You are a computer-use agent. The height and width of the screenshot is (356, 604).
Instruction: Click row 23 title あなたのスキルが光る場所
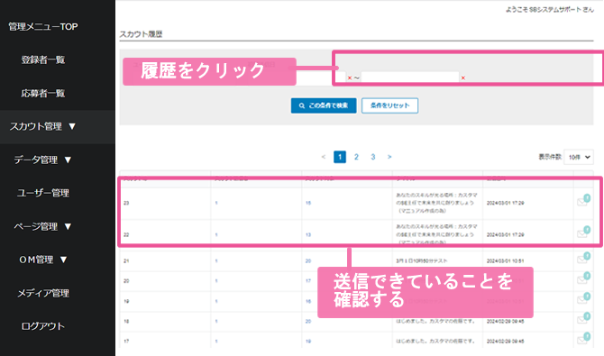pyautogui.click(x=437, y=203)
